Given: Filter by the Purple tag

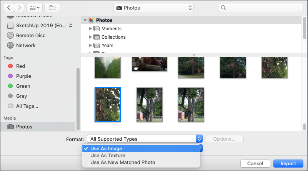Looking at the screenshot, I should [x=23, y=76].
